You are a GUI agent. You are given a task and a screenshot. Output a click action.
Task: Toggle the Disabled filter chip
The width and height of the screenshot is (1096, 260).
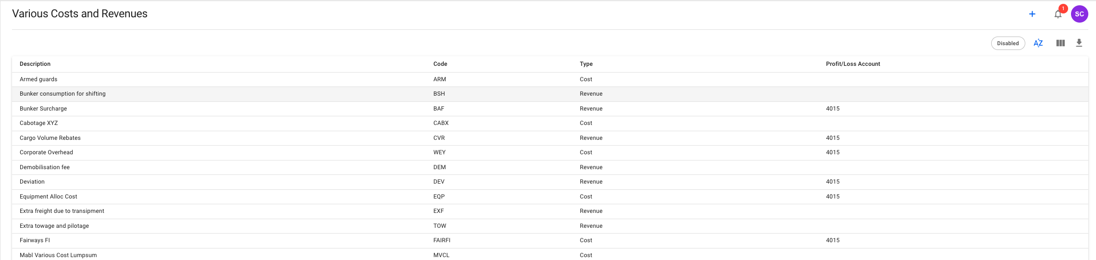(1008, 43)
